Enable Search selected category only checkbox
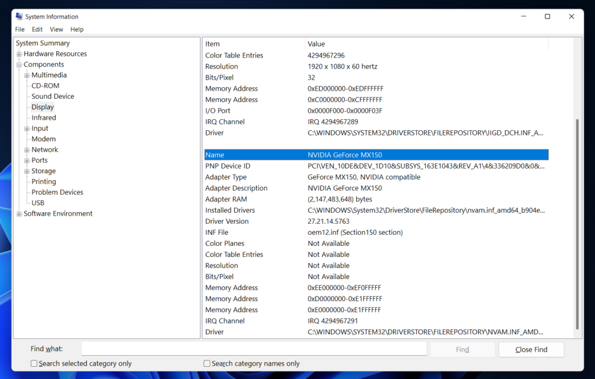595x379 pixels. pos(34,363)
